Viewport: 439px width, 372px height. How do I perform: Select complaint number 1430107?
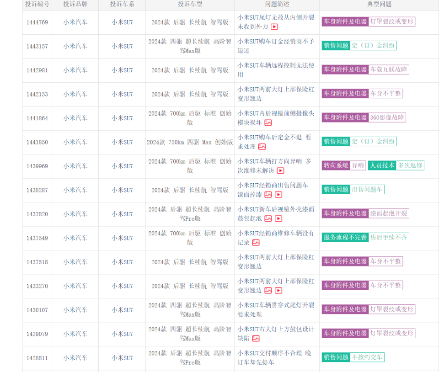pos(37,310)
